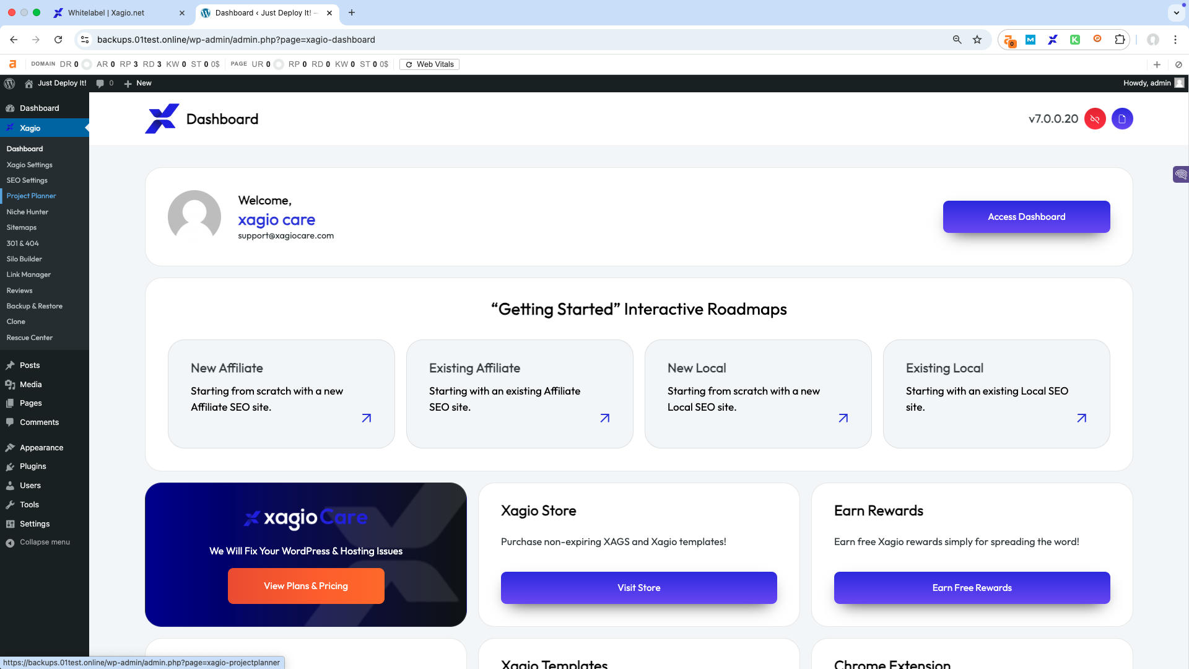Open the Existing Affiliate roadmap card
The height and width of the screenshot is (669, 1189).
pyautogui.click(x=520, y=394)
